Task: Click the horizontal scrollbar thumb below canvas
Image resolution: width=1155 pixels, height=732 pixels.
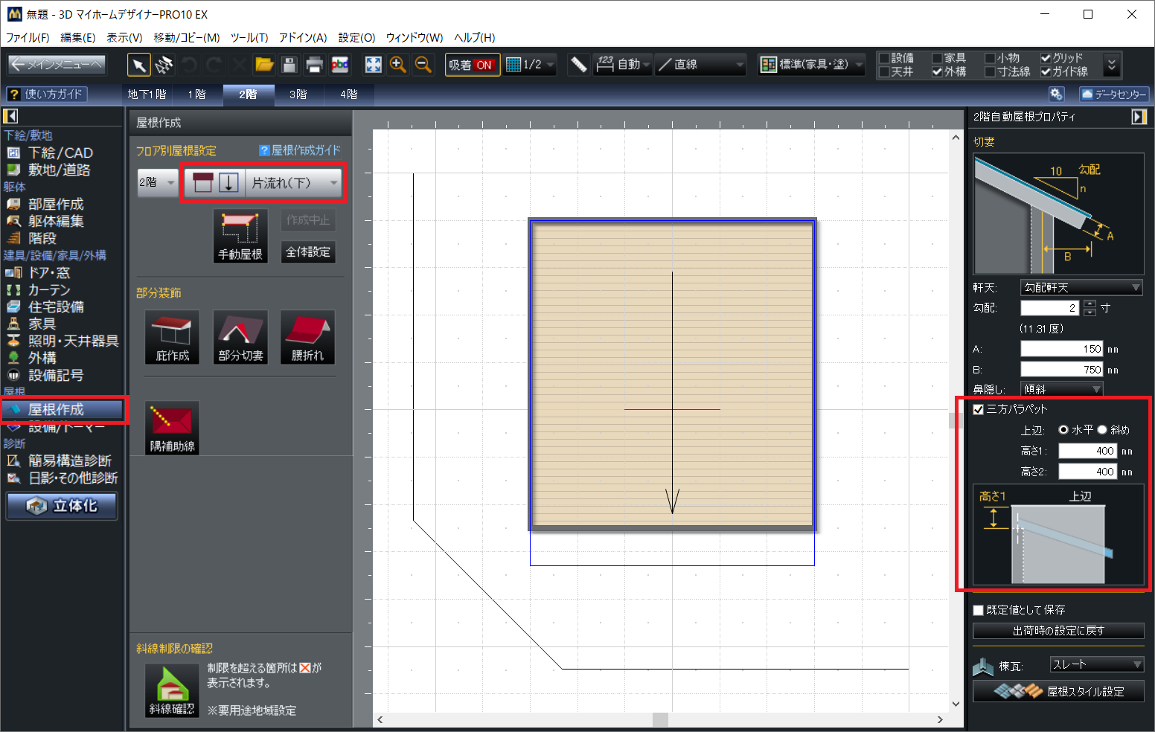Action: (660, 719)
